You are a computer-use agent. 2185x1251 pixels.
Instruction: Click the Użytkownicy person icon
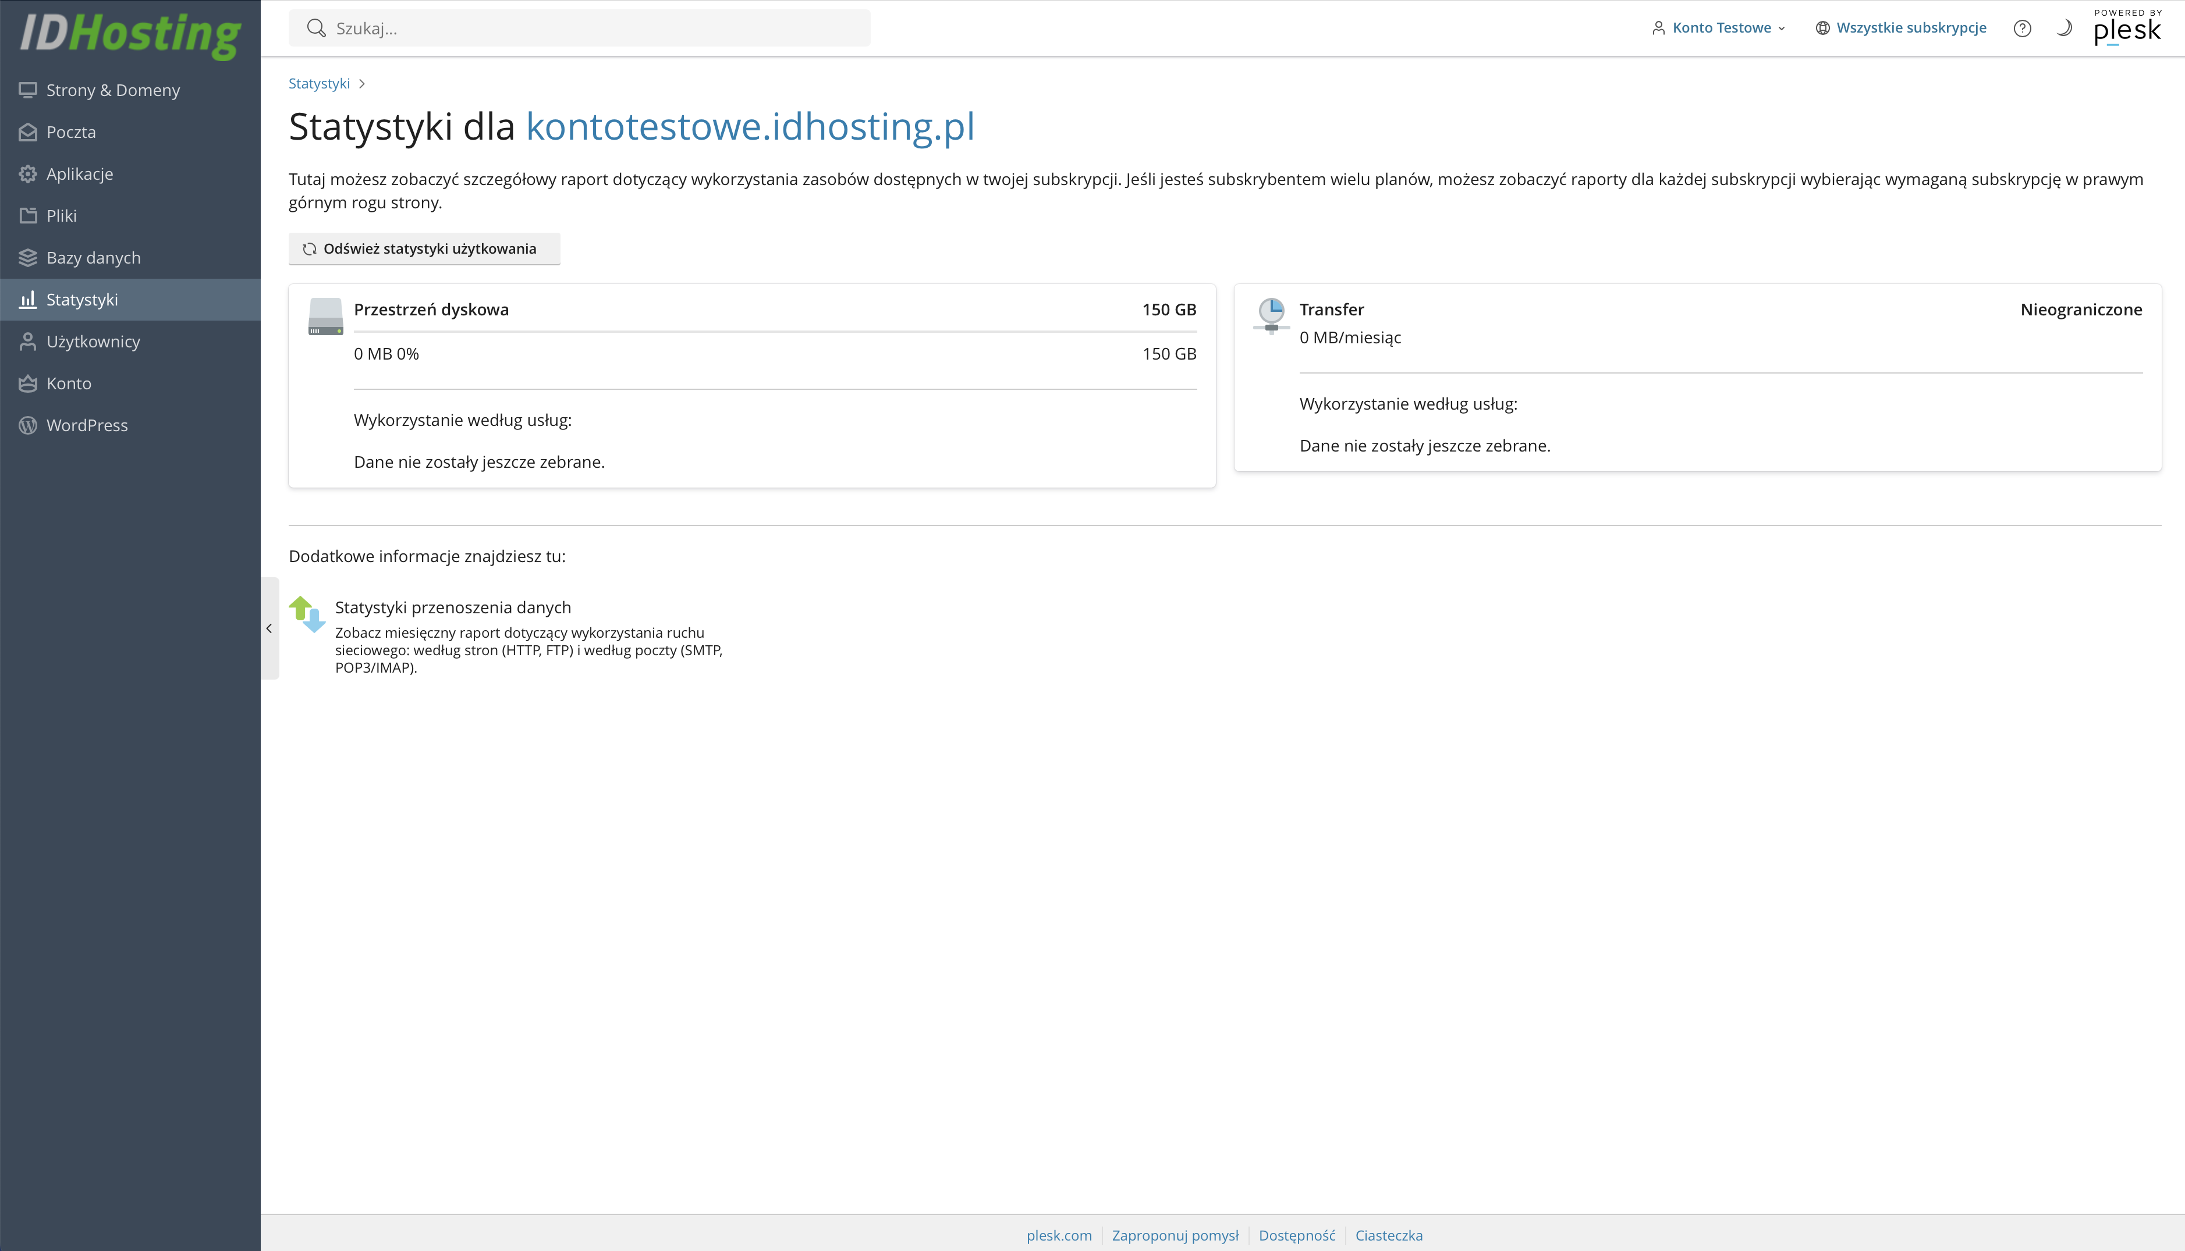click(29, 341)
